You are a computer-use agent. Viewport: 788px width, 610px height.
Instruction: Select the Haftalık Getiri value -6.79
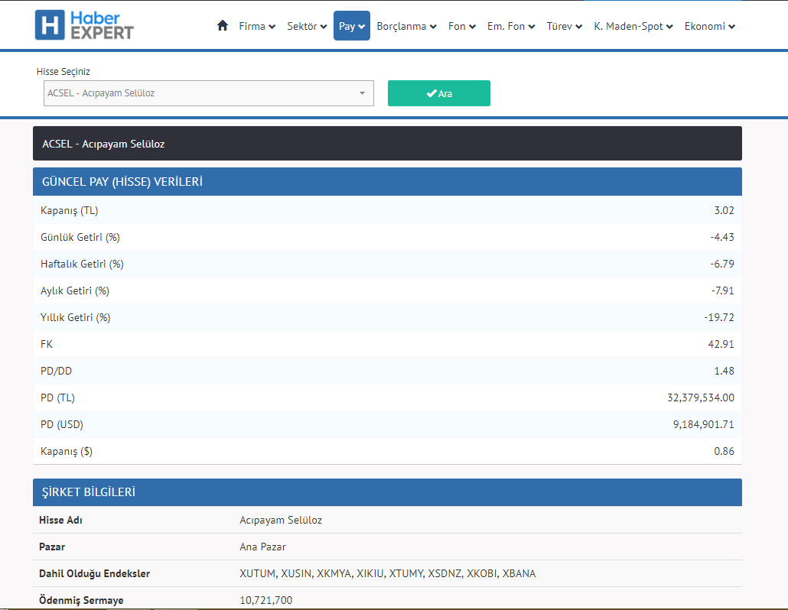pos(721,264)
